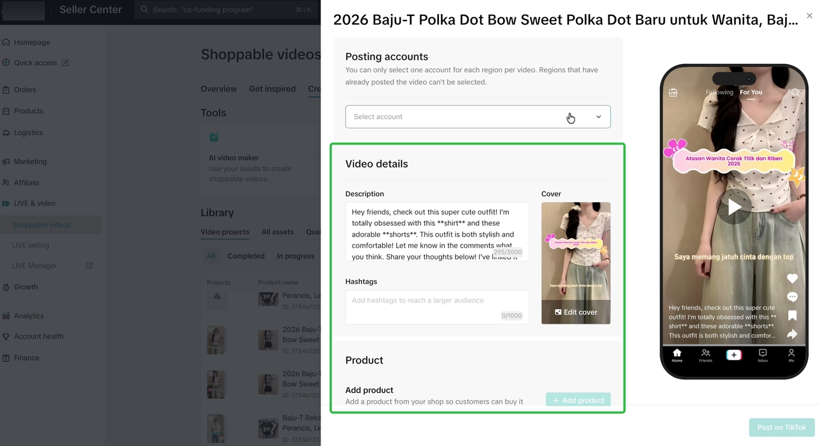
Task: Click the Post on TikTok button
Action: coord(782,427)
